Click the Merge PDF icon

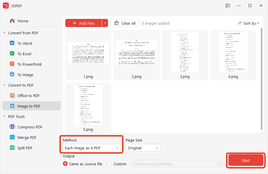pyautogui.click(x=12, y=137)
